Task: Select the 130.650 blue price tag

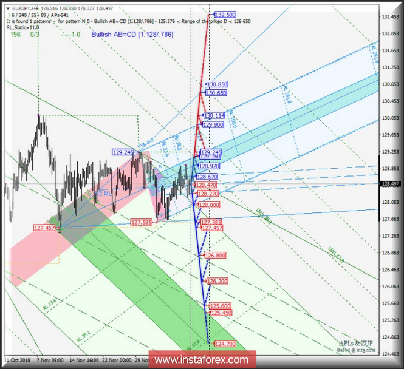Action: (216, 93)
